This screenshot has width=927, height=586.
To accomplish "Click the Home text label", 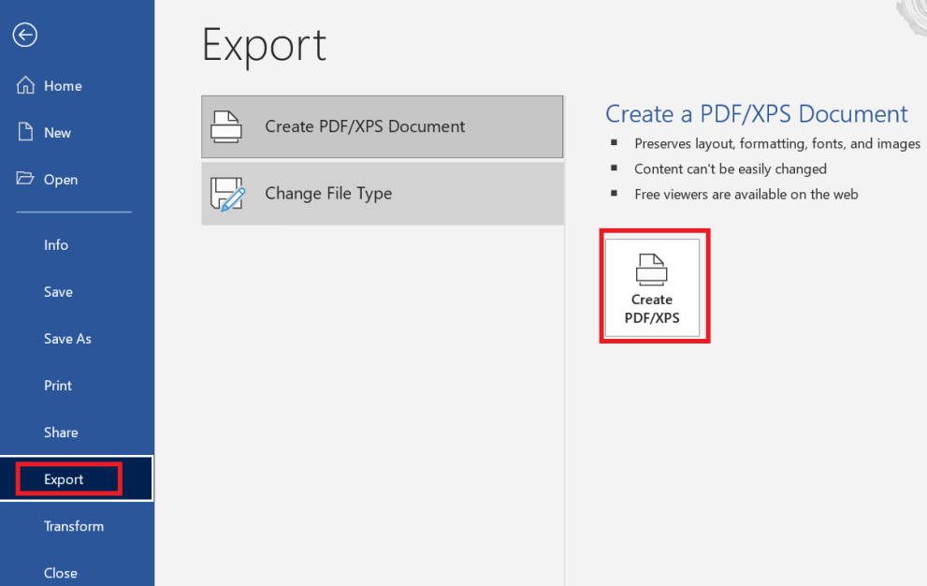I will pyautogui.click(x=63, y=85).
